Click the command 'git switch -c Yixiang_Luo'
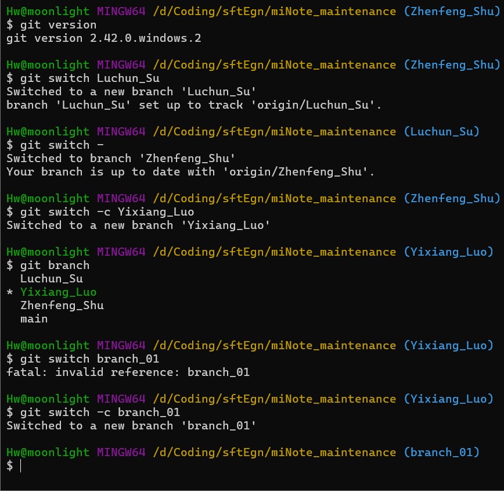The width and height of the screenshot is (504, 491). (100, 212)
